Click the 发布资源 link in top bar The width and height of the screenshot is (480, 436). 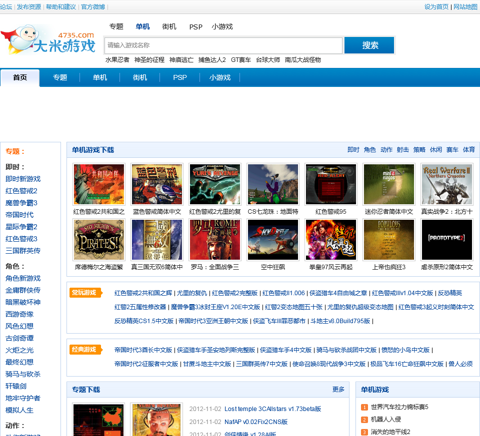point(29,6)
